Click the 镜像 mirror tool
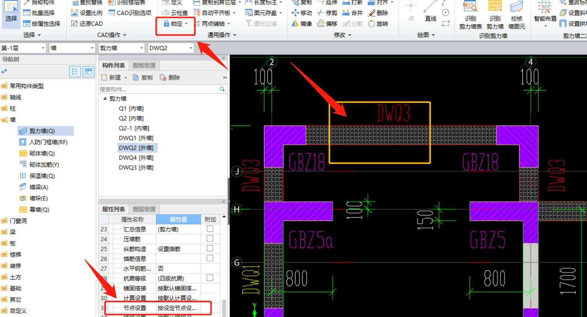The height and width of the screenshot is (317, 587). click(x=302, y=24)
